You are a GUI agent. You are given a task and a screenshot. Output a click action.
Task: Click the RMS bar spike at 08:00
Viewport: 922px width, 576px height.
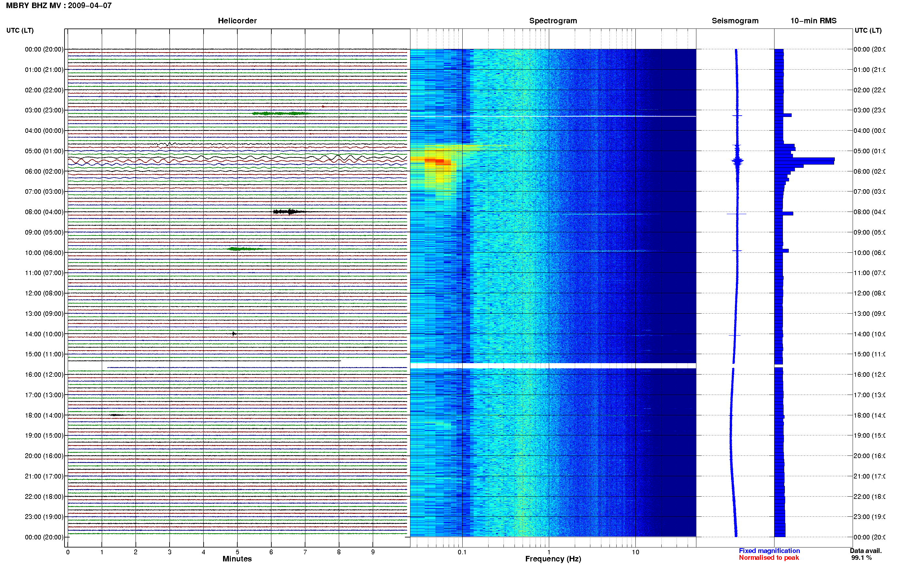784,214
